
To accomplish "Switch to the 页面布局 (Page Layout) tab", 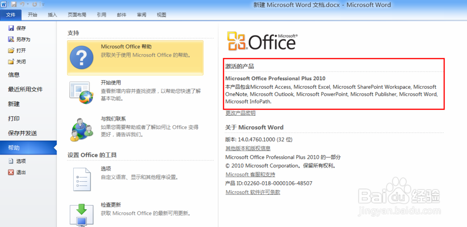I will click(x=77, y=15).
